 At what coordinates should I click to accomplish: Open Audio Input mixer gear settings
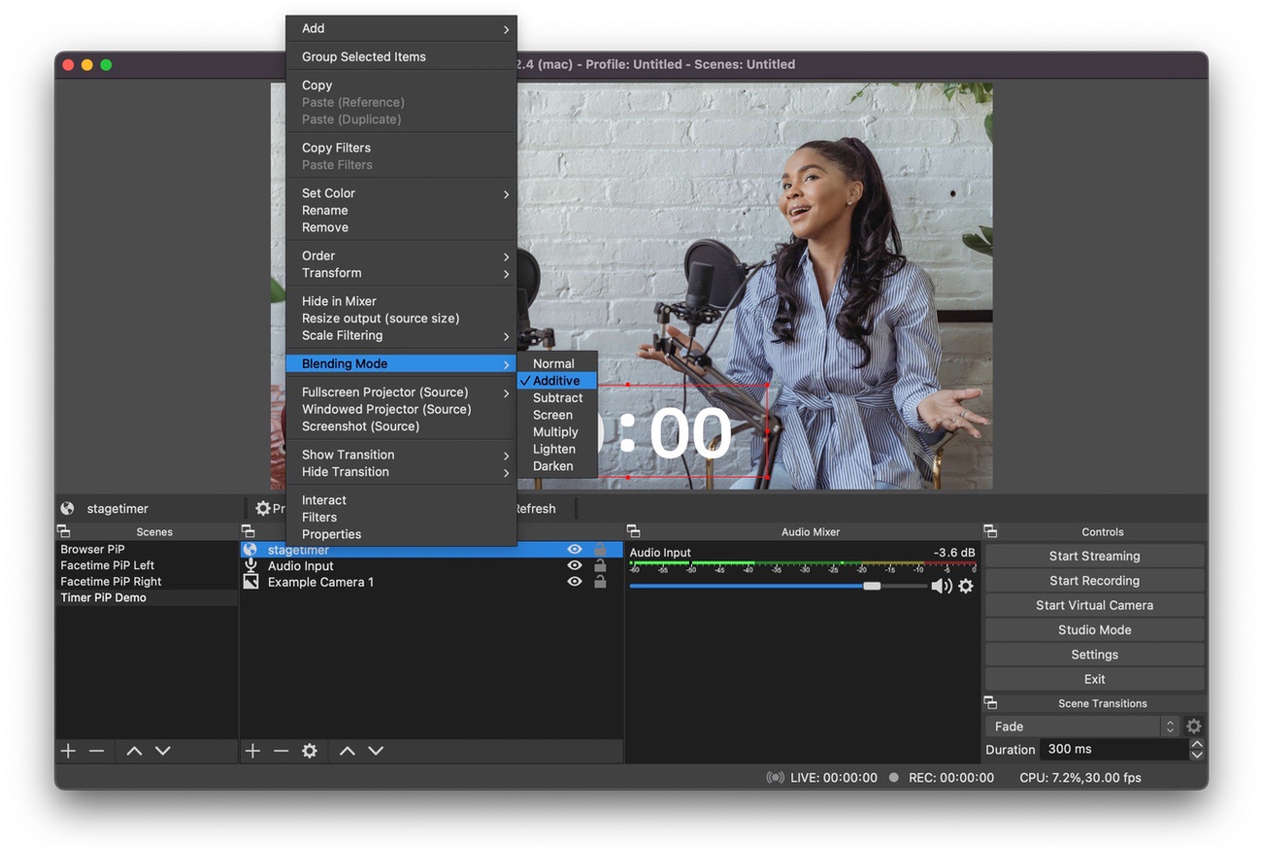click(x=965, y=586)
